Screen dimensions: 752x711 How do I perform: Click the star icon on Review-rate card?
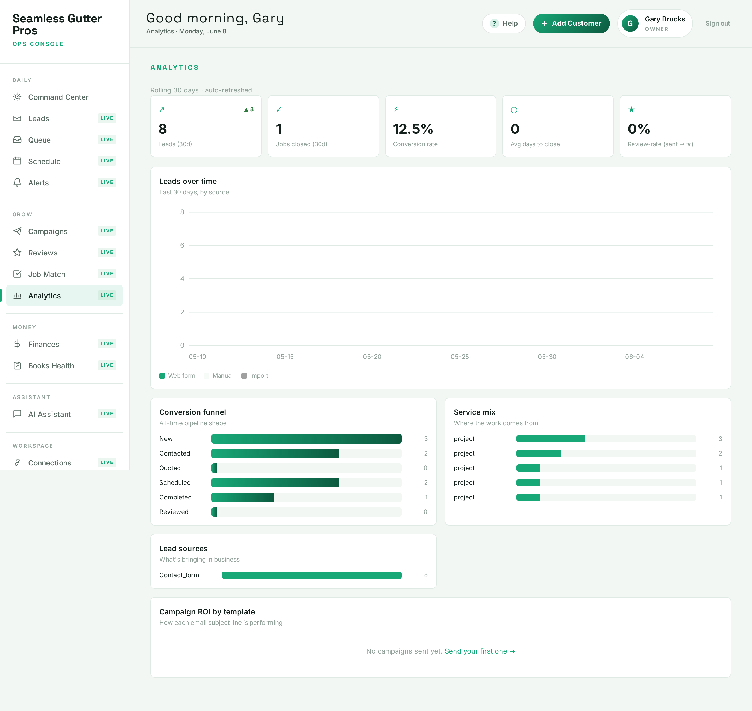coord(632,109)
